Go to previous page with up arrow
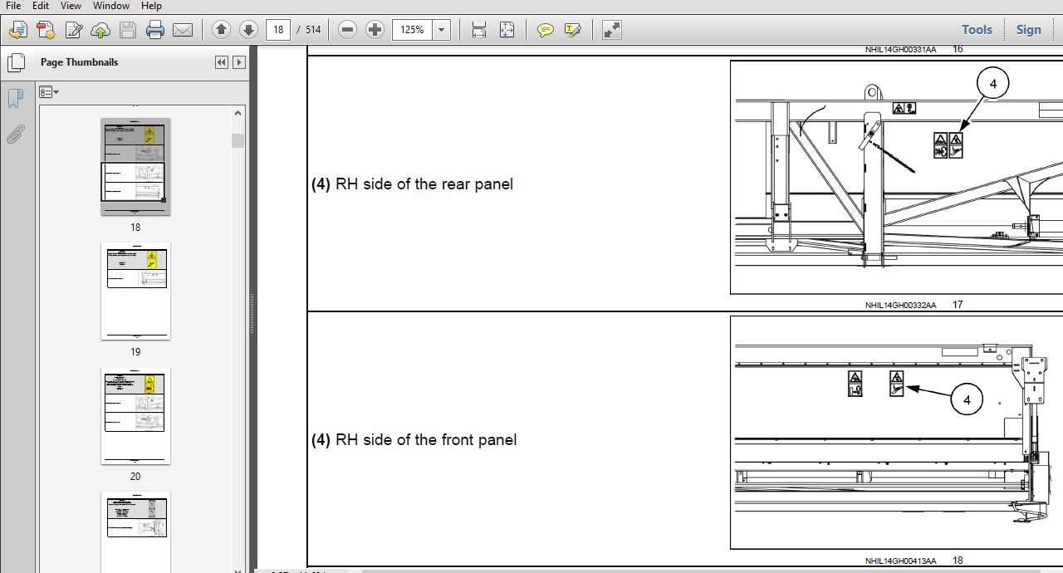 click(x=221, y=30)
